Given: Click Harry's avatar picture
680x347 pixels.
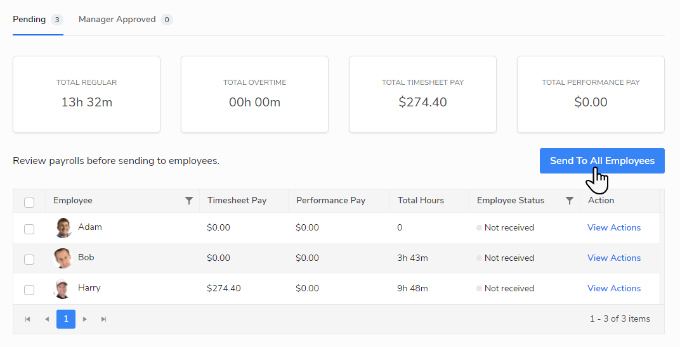Looking at the screenshot, I should pyautogui.click(x=63, y=289).
